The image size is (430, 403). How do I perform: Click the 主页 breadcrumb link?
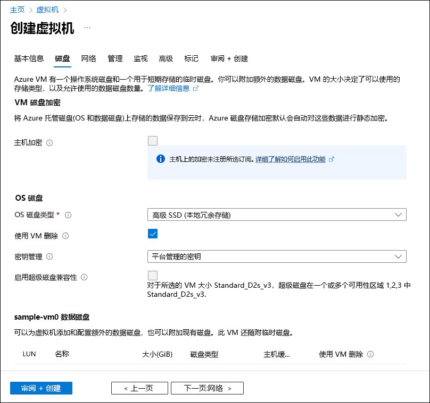[x=18, y=9]
